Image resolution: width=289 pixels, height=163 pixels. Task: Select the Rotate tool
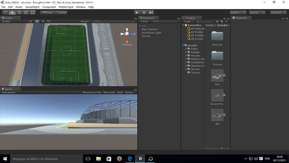tap(19, 13)
